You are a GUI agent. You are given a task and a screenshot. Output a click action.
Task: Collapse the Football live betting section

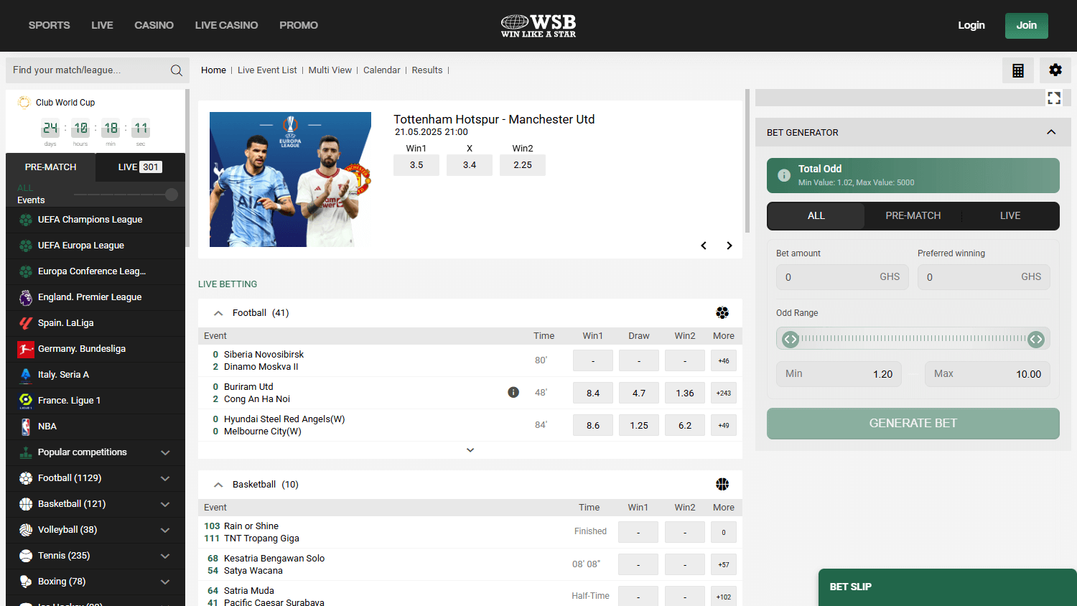tap(218, 312)
